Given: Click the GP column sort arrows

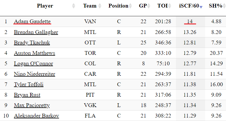Looking at the screenshot, I should (149, 6).
